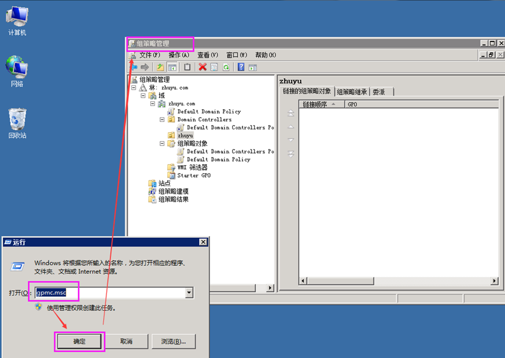Open Properties via toolbar sheet icon

[214, 67]
